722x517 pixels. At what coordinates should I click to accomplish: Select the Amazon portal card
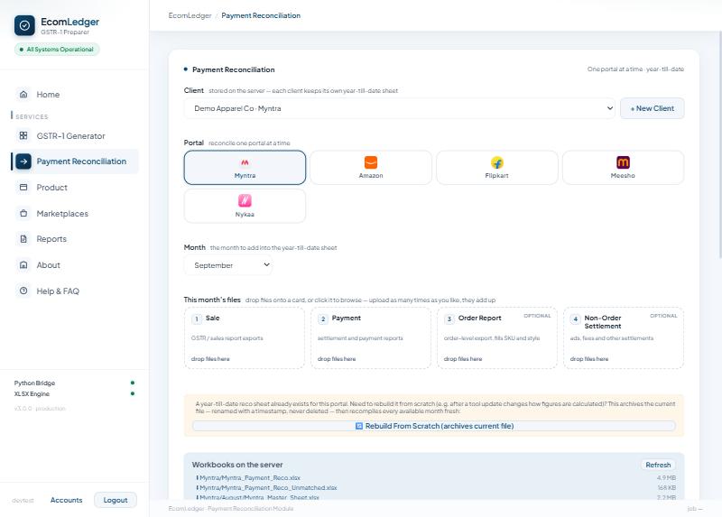371,168
